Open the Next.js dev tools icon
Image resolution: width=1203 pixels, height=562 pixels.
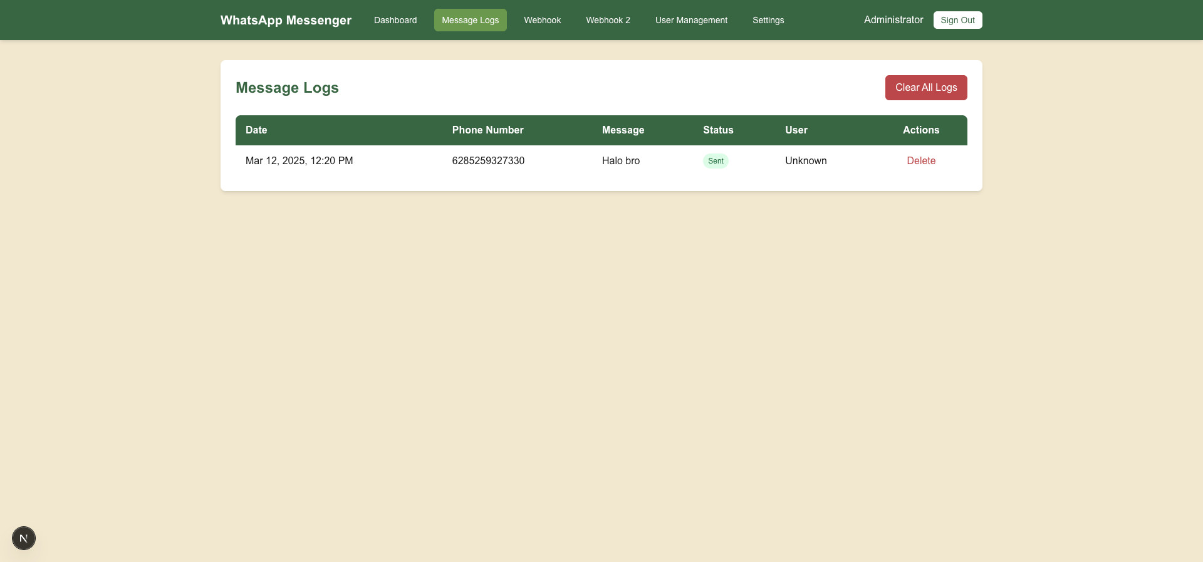[24, 538]
